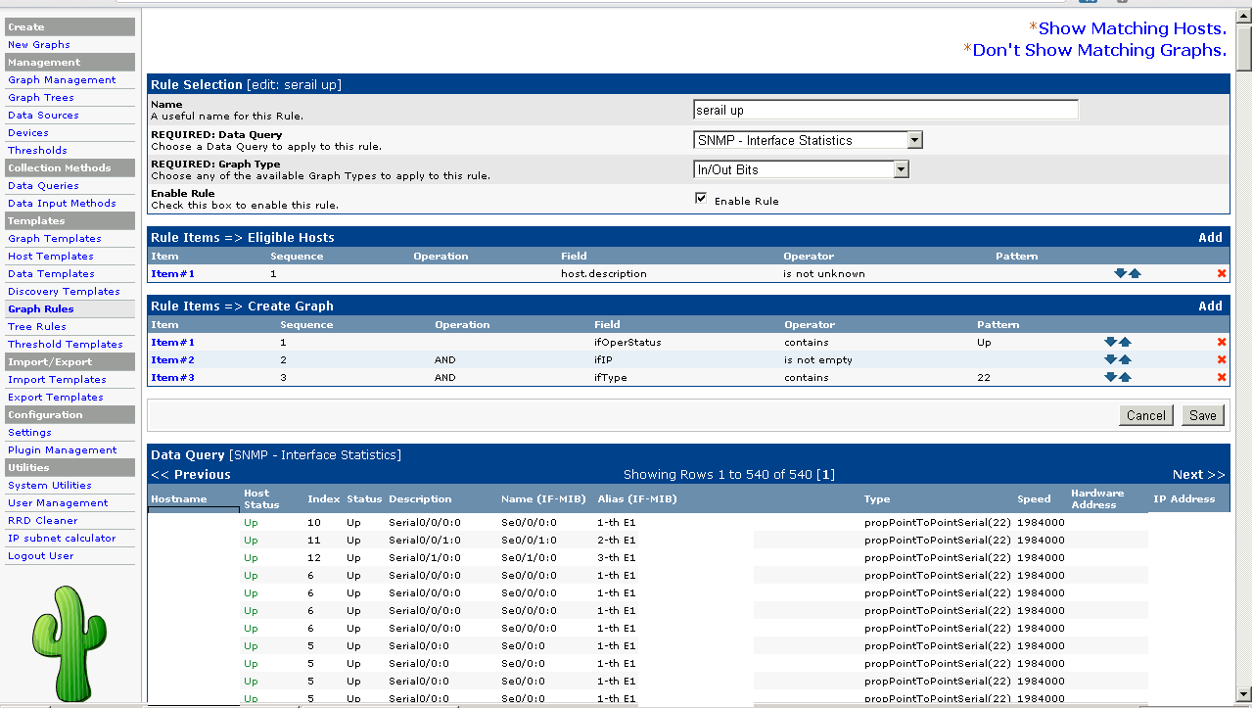Viewport: 1253px width, 708px height.
Task: Click the Serial0/0/1:0 description cell
Action: click(x=424, y=541)
